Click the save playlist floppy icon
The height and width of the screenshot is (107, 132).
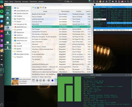(x=38, y=8)
